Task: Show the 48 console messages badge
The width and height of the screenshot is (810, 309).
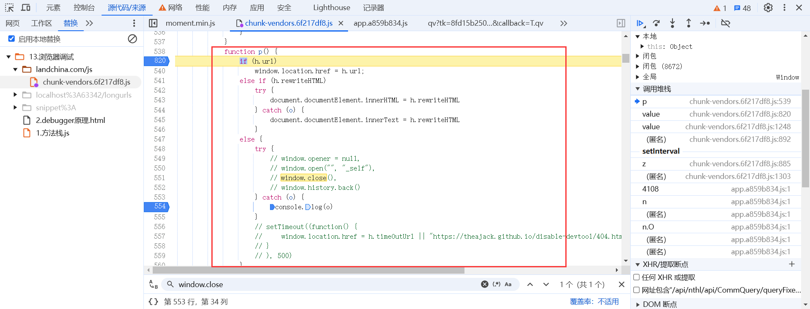Action: pos(742,8)
